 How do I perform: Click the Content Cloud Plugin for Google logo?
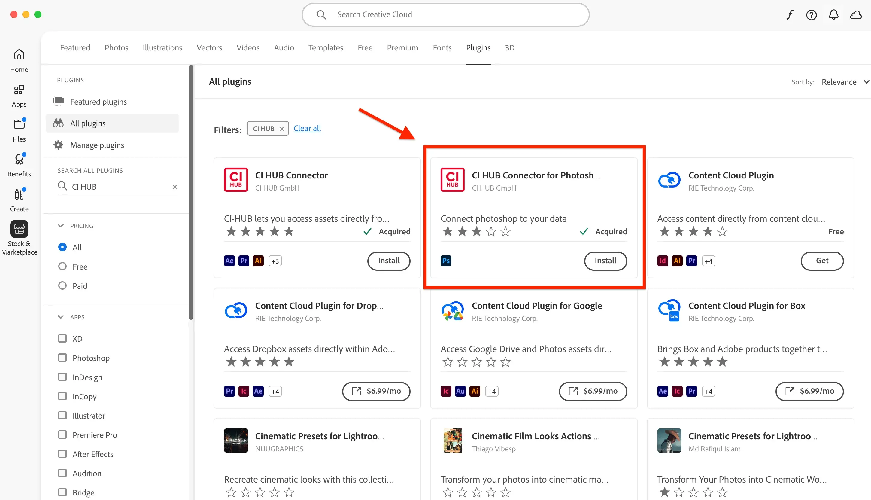pos(452,311)
